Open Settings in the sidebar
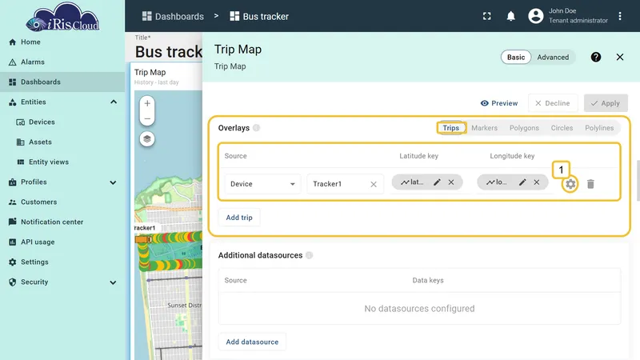This screenshot has height=360, width=640. [62, 262]
